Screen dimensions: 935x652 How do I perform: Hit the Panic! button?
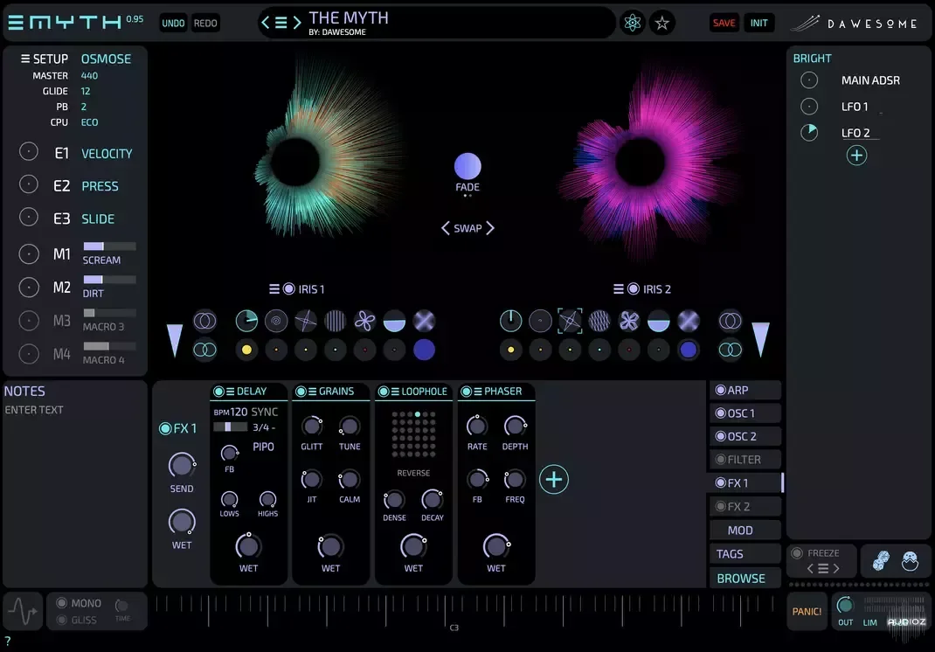(x=807, y=612)
